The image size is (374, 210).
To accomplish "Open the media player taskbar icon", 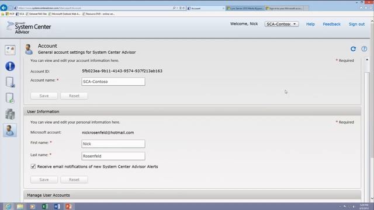I will click(33, 206).
